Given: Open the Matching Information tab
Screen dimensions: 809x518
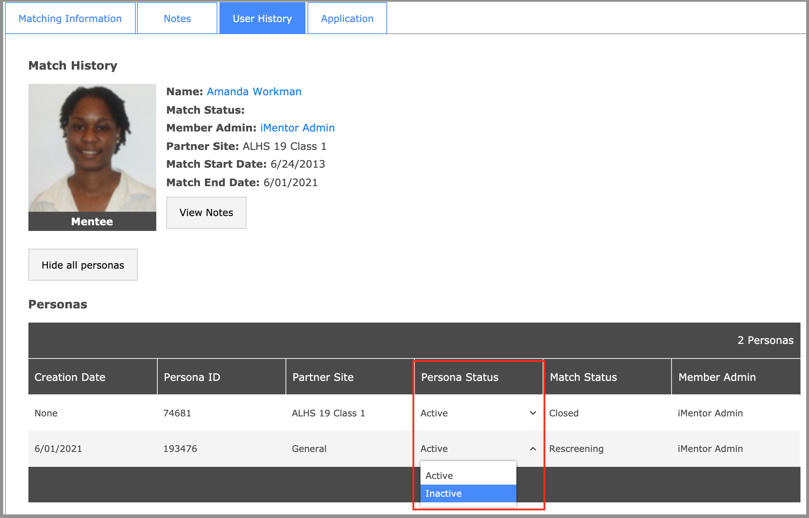Looking at the screenshot, I should coord(70,18).
